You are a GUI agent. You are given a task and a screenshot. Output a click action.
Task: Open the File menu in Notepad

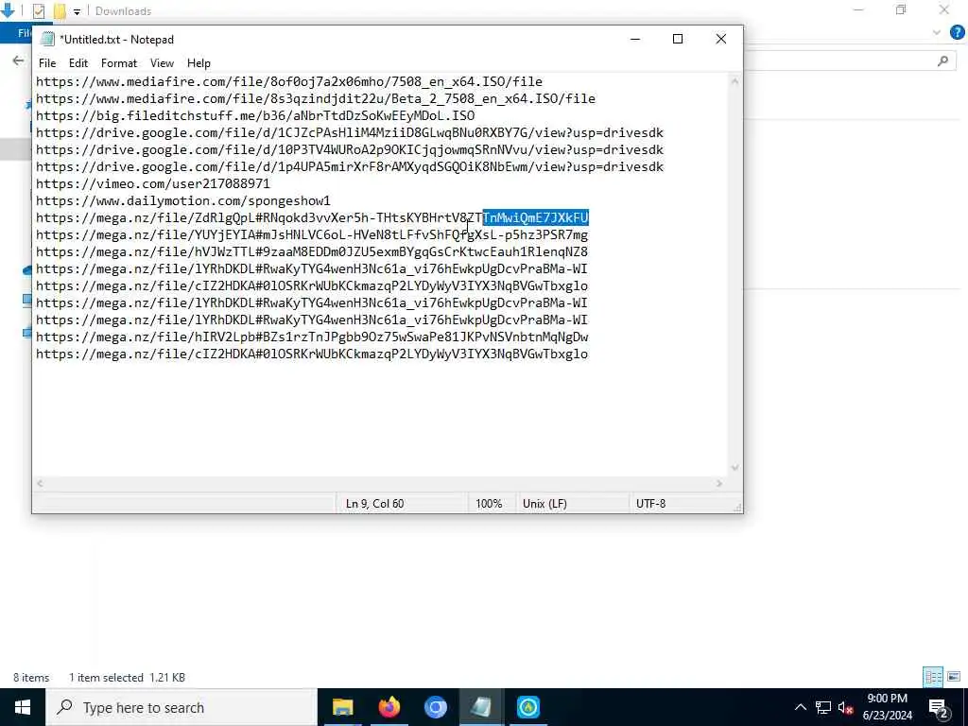47,63
